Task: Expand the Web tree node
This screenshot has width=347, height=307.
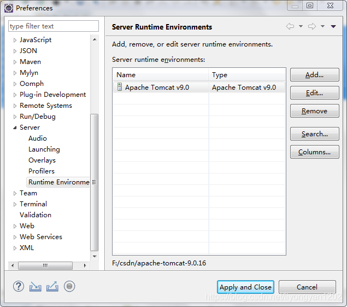Action: pyautogui.click(x=15, y=226)
